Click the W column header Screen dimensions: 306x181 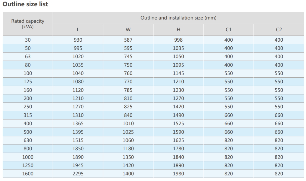(x=128, y=30)
